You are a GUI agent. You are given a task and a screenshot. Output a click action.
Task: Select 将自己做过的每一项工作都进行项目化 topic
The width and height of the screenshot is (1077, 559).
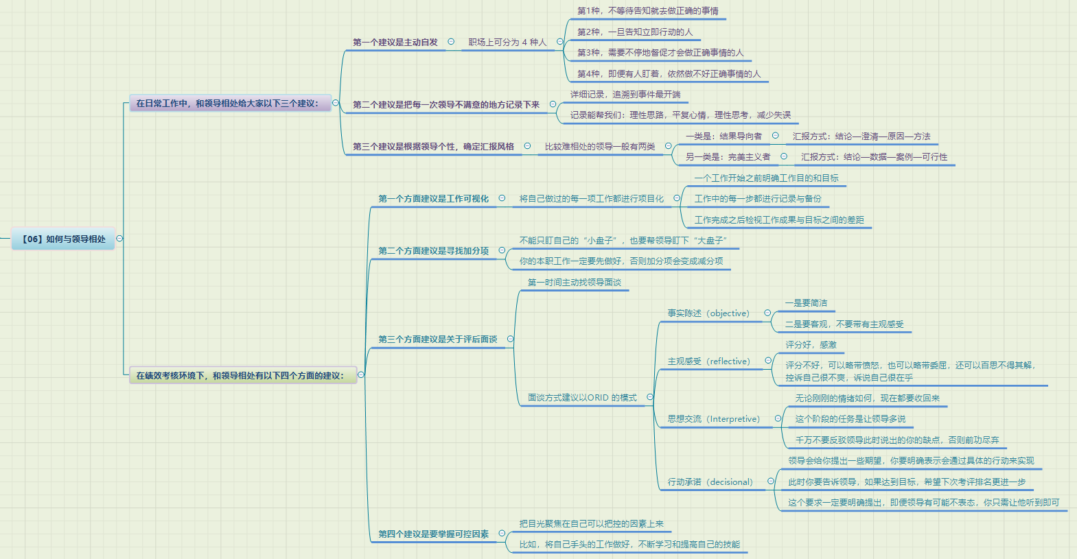click(x=592, y=199)
